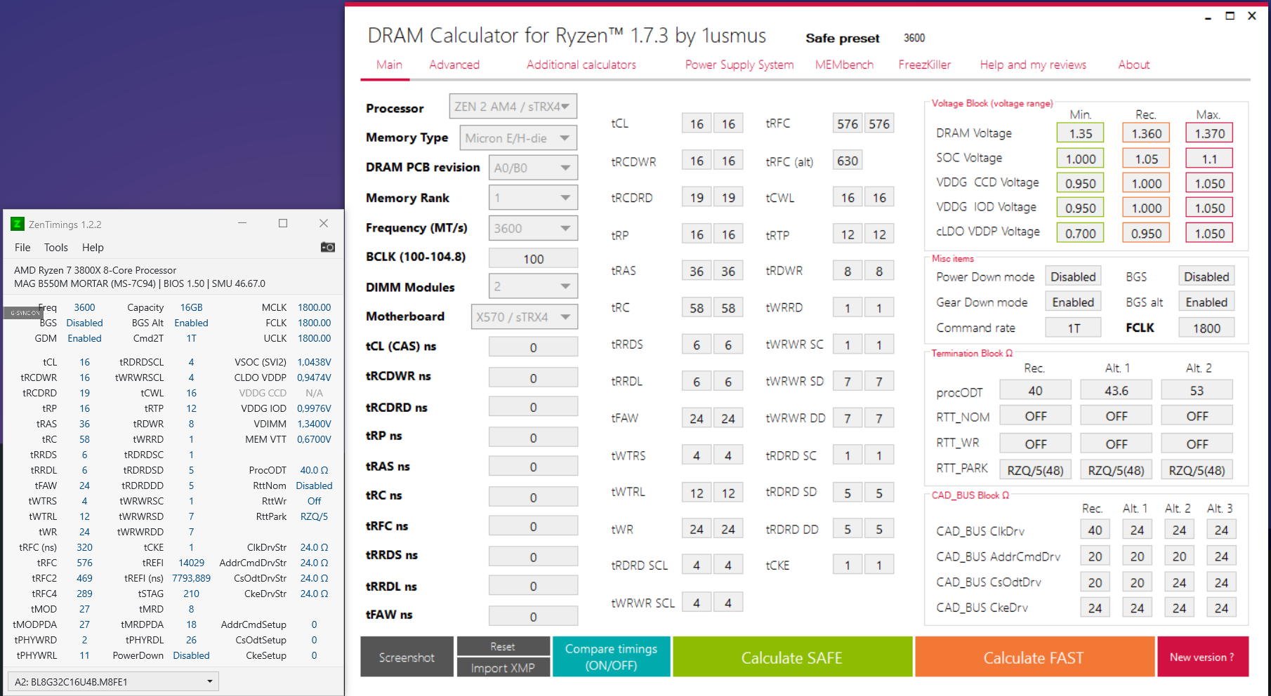
Task: Click procODT Alt. 1 value 43.6
Action: coord(1117,390)
